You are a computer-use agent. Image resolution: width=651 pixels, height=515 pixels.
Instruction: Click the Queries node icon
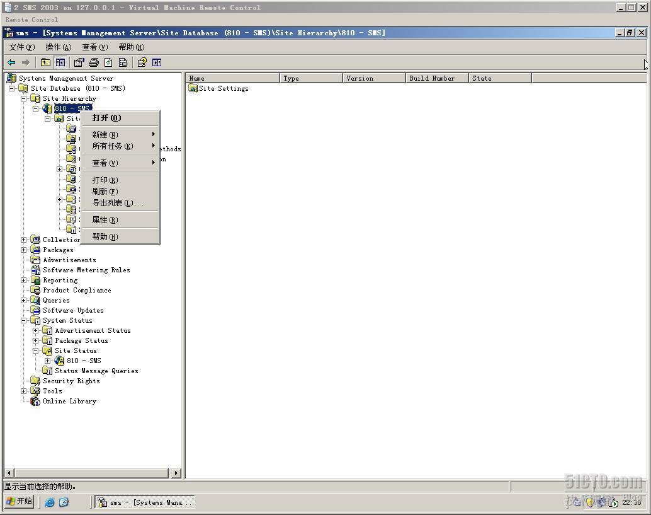(x=36, y=300)
